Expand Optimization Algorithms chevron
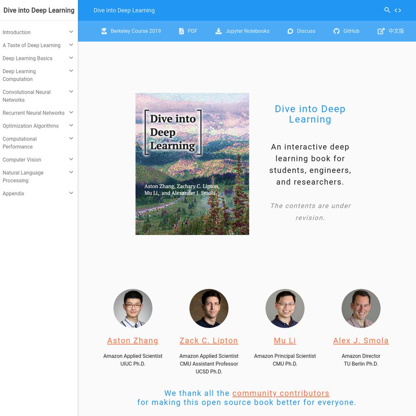The width and height of the screenshot is (416, 416). click(71, 126)
